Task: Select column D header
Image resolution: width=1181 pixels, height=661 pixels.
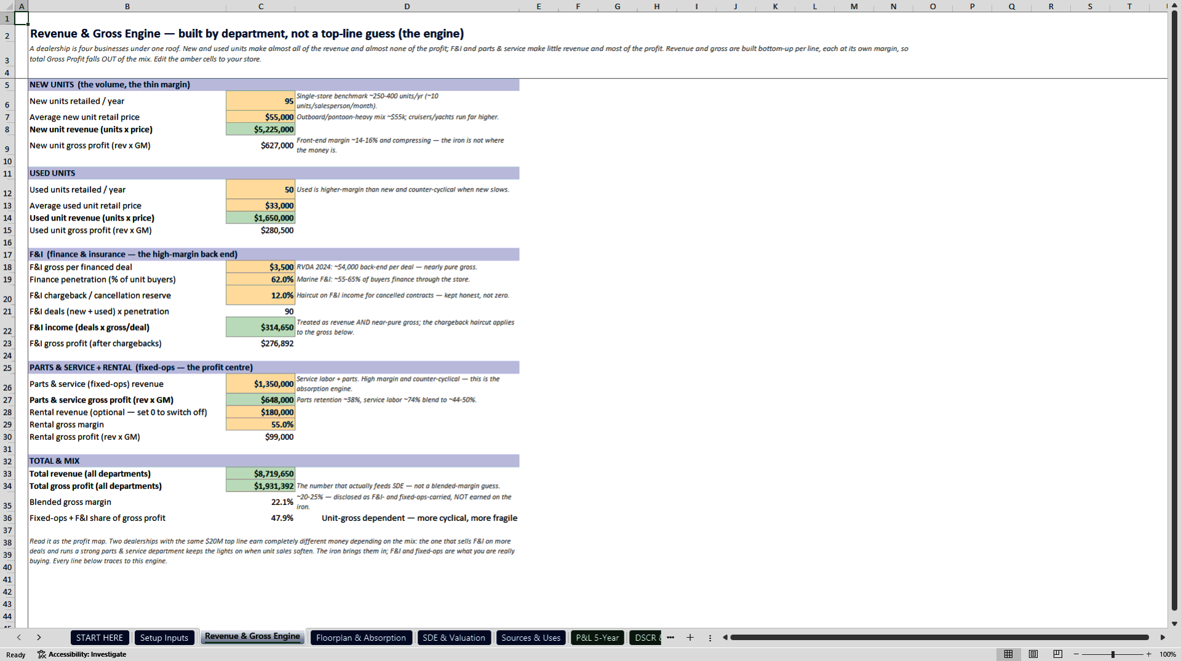Action: pos(407,6)
